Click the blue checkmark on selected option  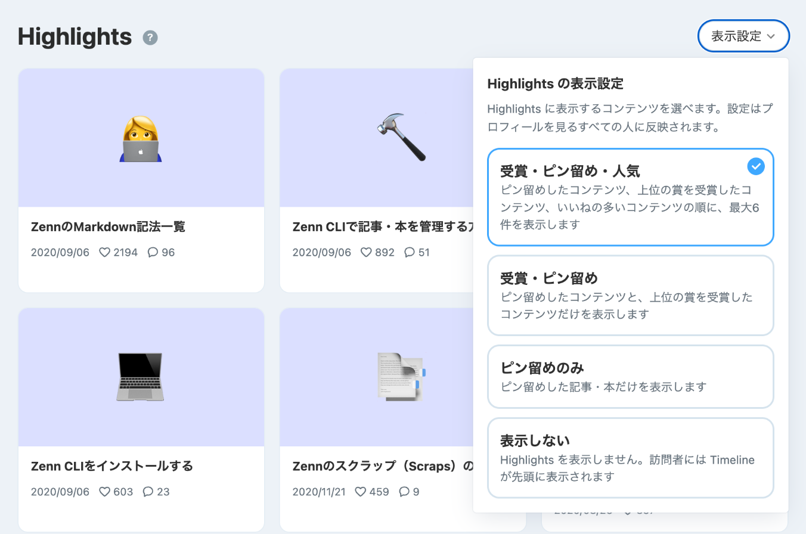pos(755,166)
